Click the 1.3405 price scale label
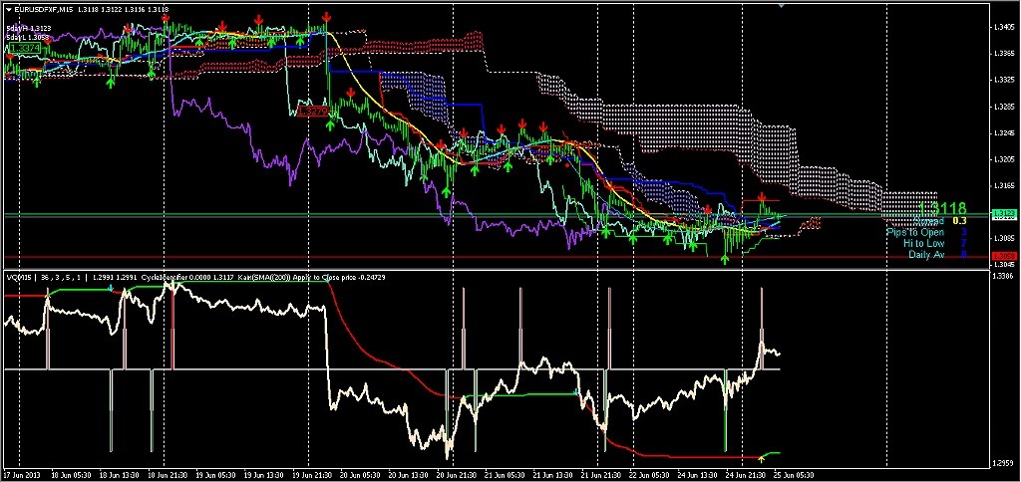This screenshot has height=482, width=1021. tap(1003, 28)
